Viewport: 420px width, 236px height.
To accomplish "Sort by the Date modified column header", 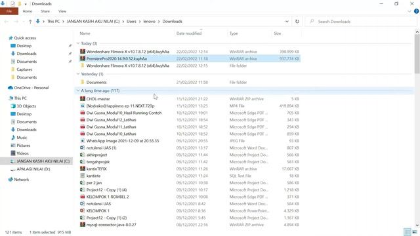I will pyautogui.click(x=189, y=33).
